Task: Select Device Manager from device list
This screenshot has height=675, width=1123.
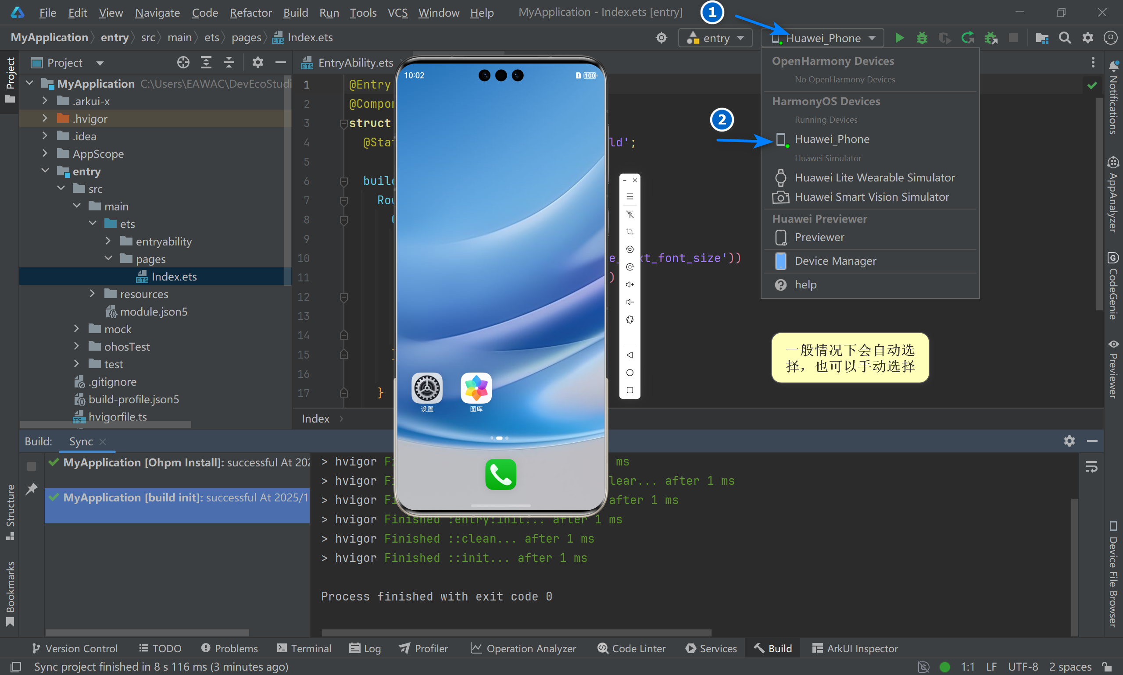Action: pos(835,261)
